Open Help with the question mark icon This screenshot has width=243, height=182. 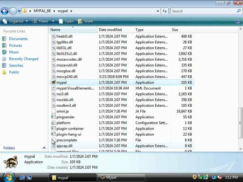click(x=238, y=21)
